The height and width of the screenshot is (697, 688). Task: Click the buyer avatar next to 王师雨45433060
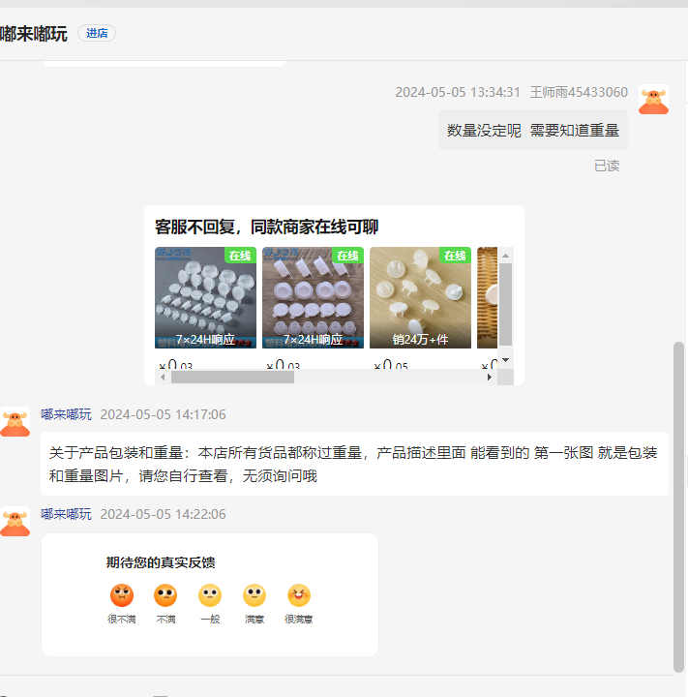653,100
